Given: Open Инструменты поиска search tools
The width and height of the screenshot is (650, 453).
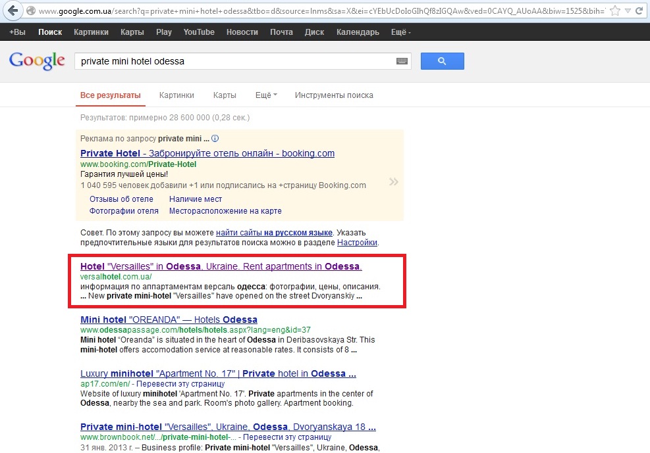Looking at the screenshot, I should (334, 95).
